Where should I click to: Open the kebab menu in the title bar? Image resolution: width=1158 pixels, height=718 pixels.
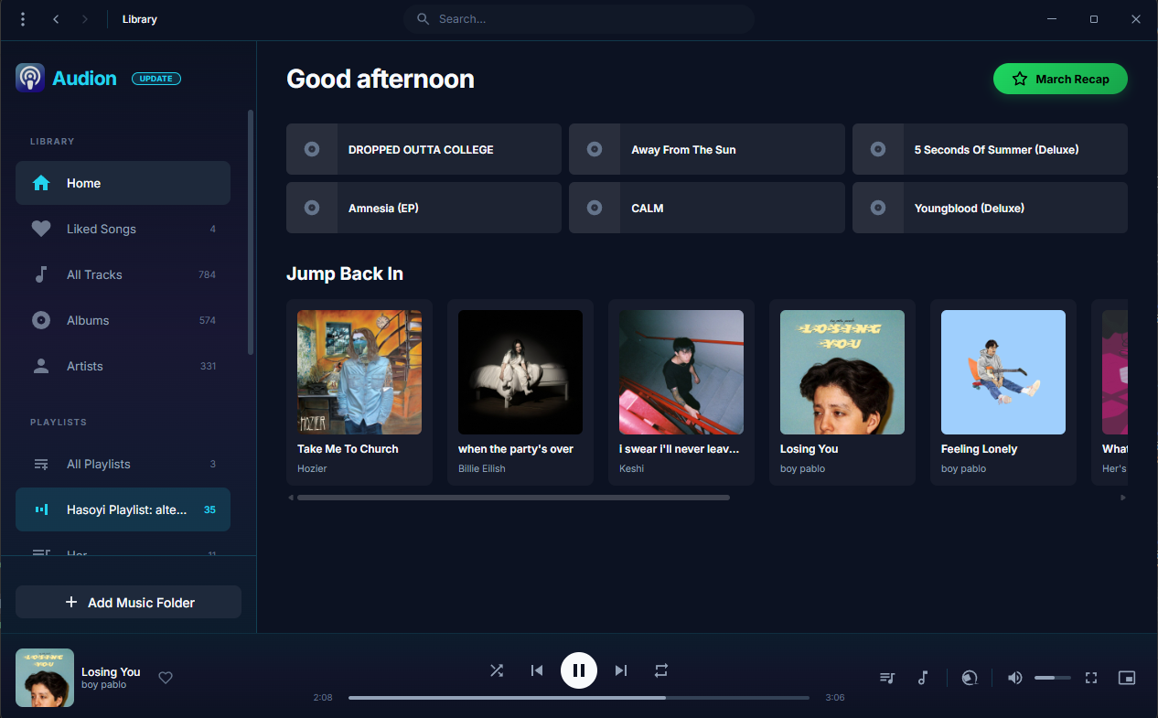[22, 18]
